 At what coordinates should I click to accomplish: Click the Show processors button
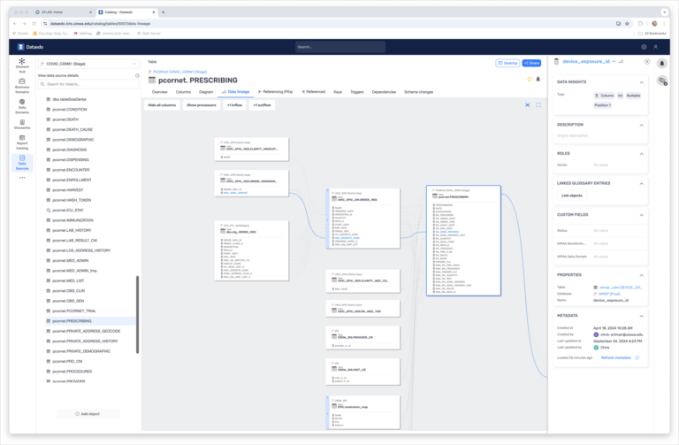pyautogui.click(x=202, y=105)
